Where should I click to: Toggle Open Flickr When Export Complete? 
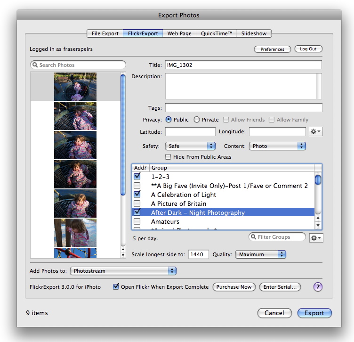(116, 287)
